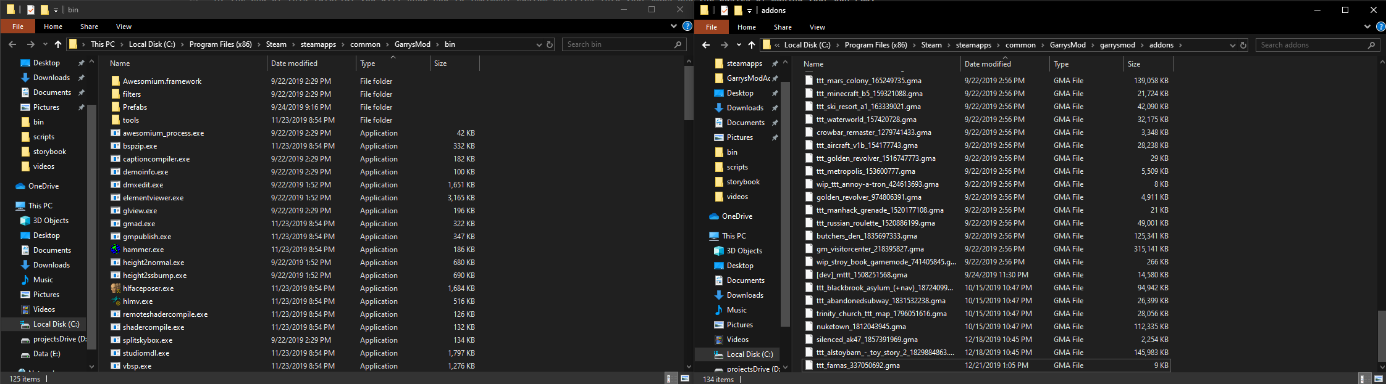Screen dimensions: 1386x384
Task: Sort bin files by Size column
Action: [455, 63]
